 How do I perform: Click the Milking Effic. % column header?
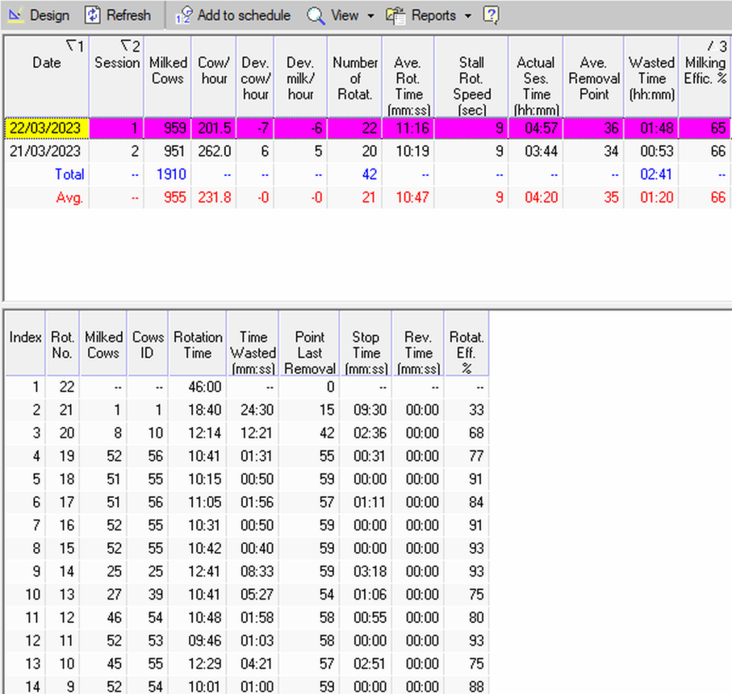click(x=705, y=71)
